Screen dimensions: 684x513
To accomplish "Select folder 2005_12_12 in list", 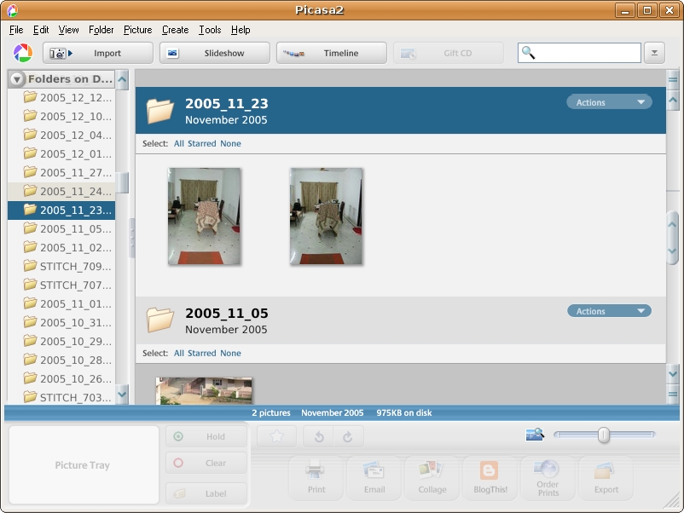I will (x=61, y=98).
